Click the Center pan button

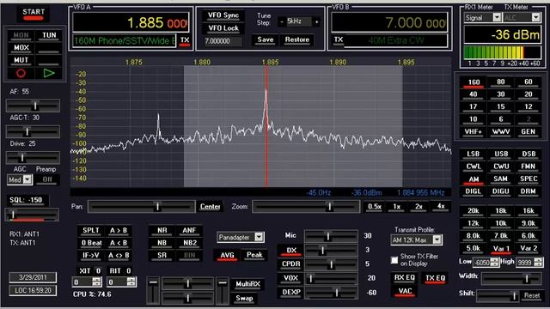click(210, 207)
